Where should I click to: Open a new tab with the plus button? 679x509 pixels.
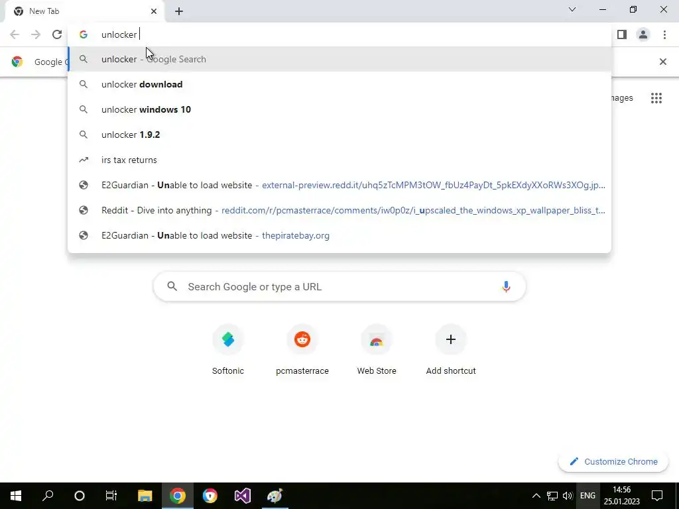click(179, 12)
